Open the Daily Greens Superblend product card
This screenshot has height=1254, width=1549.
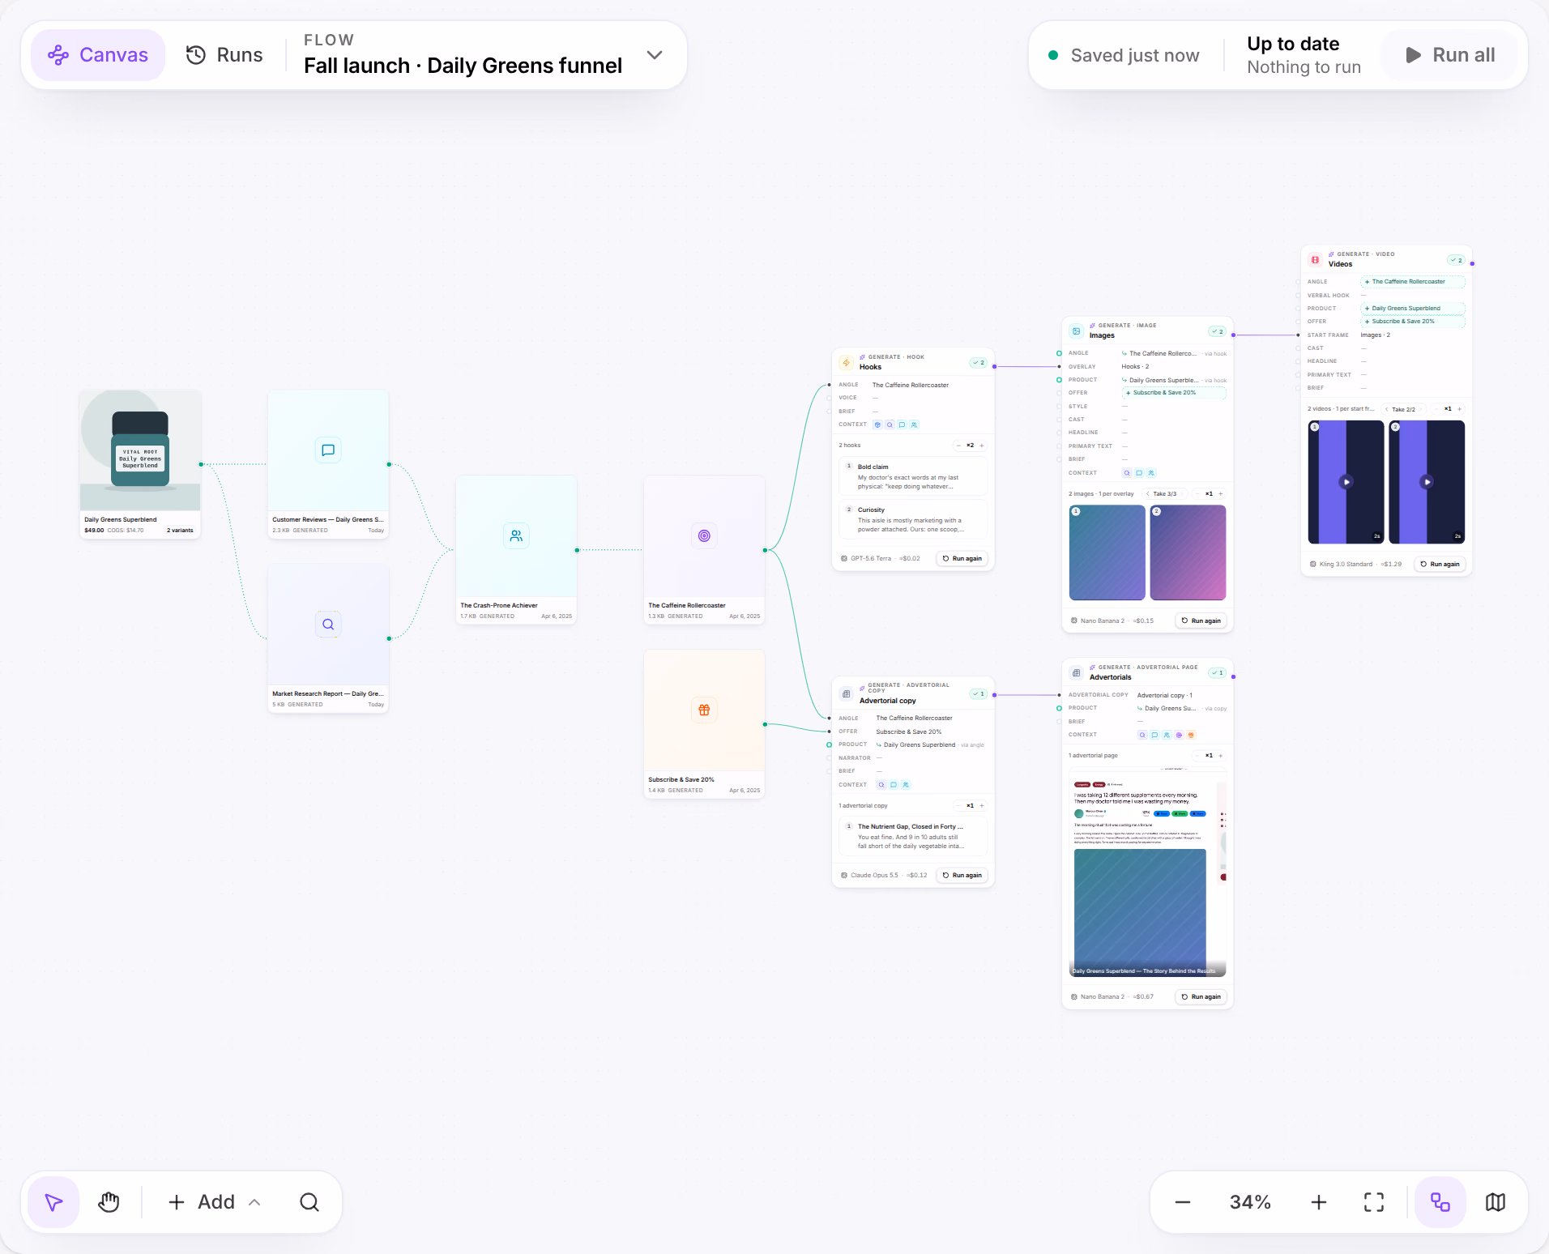tap(140, 464)
